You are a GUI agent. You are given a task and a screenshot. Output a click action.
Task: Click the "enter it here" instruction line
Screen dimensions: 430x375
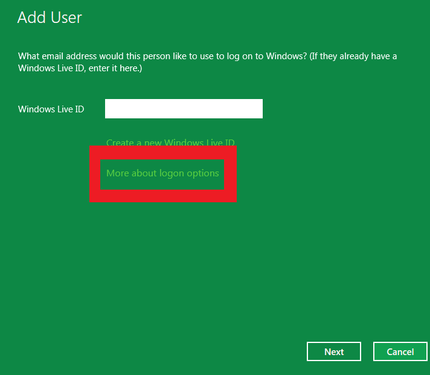pyautogui.click(x=80, y=68)
